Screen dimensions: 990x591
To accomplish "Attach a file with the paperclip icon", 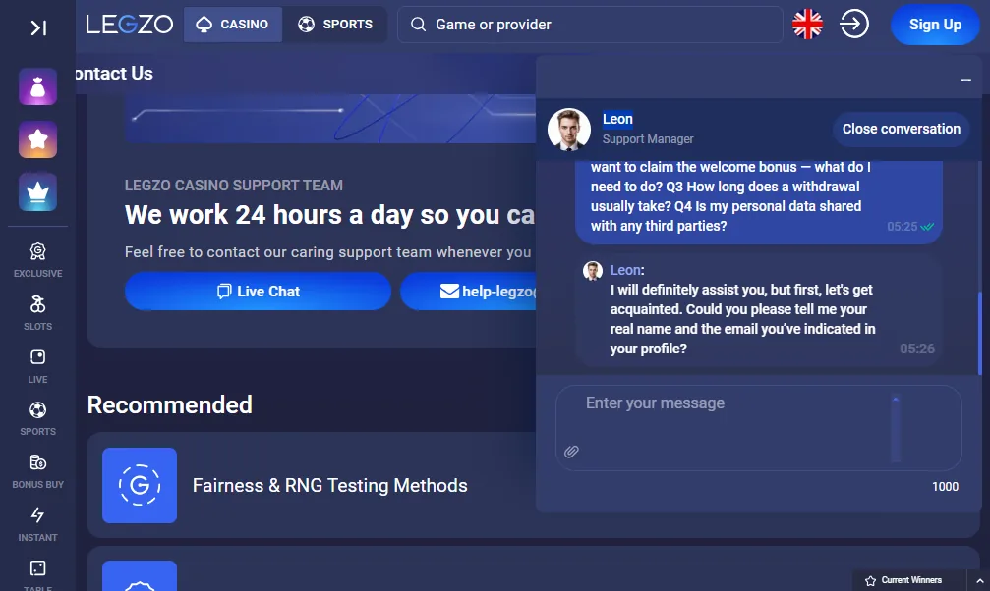I will 571,452.
